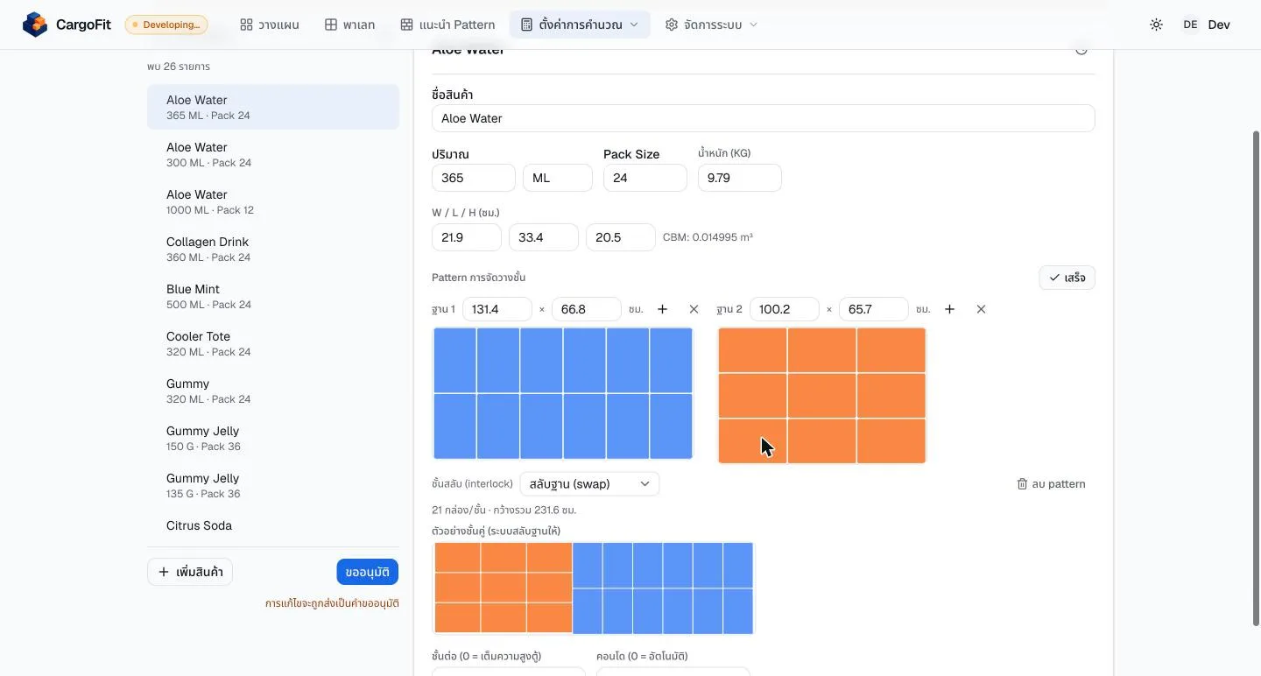Image resolution: width=1261 pixels, height=676 pixels.
Task: Click the Developing status badge
Action: (x=166, y=25)
